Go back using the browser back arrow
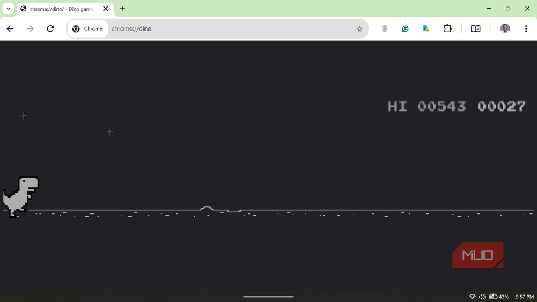 click(x=10, y=29)
